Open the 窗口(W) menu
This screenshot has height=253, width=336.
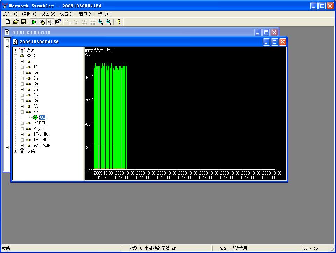click(x=86, y=14)
